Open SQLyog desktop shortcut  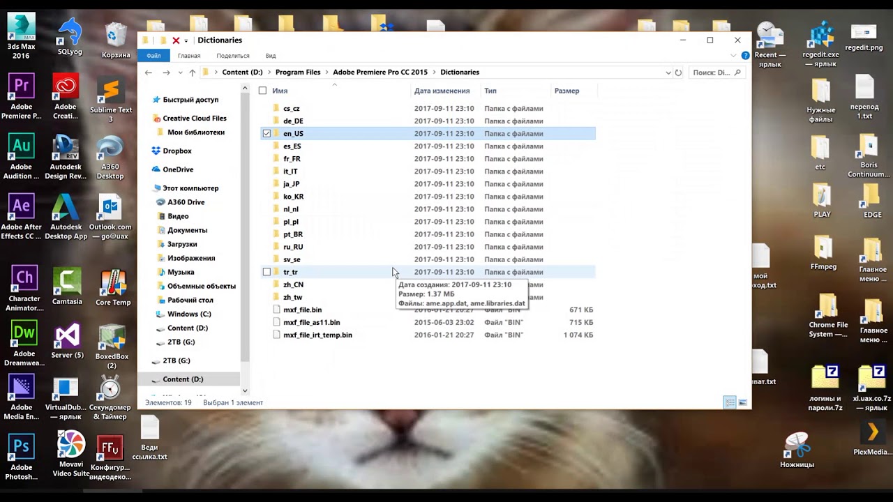[70, 38]
